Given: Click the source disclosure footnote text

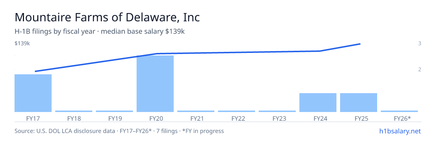Looking at the screenshot, I should pos(119,131).
